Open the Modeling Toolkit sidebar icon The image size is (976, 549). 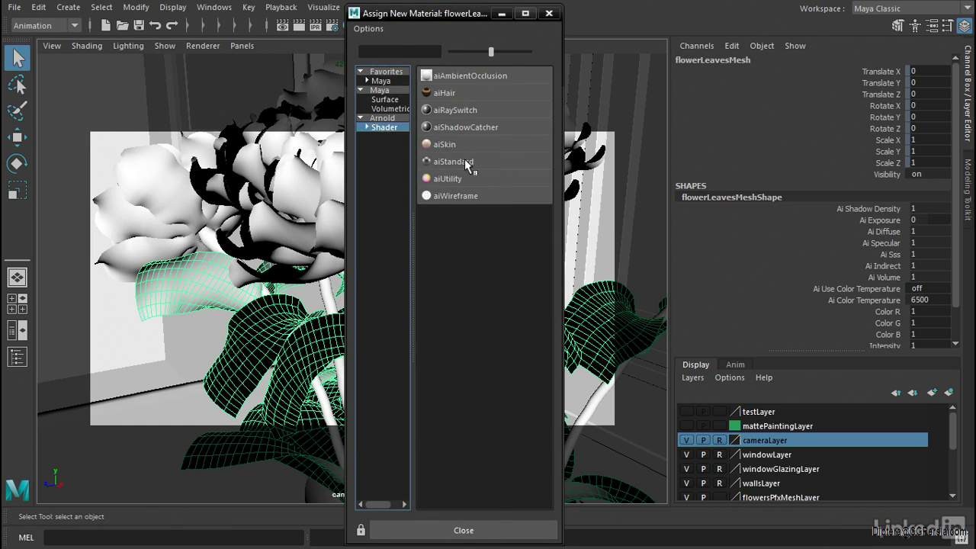(x=898, y=25)
